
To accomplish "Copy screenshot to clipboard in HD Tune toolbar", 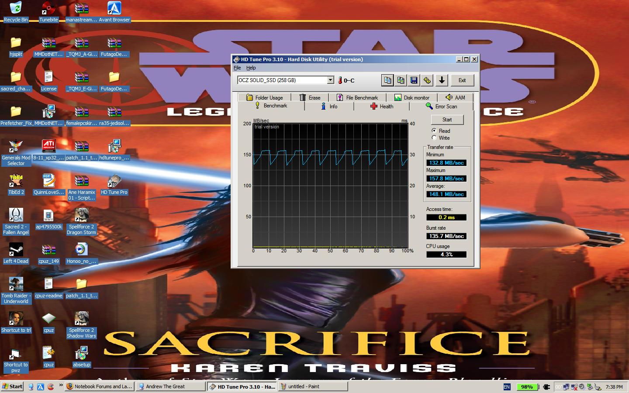I will 401,80.
